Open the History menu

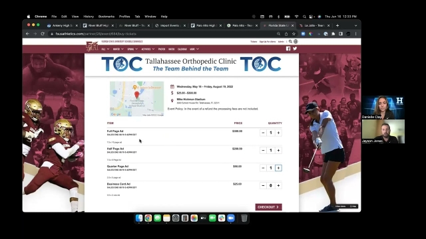89,17
